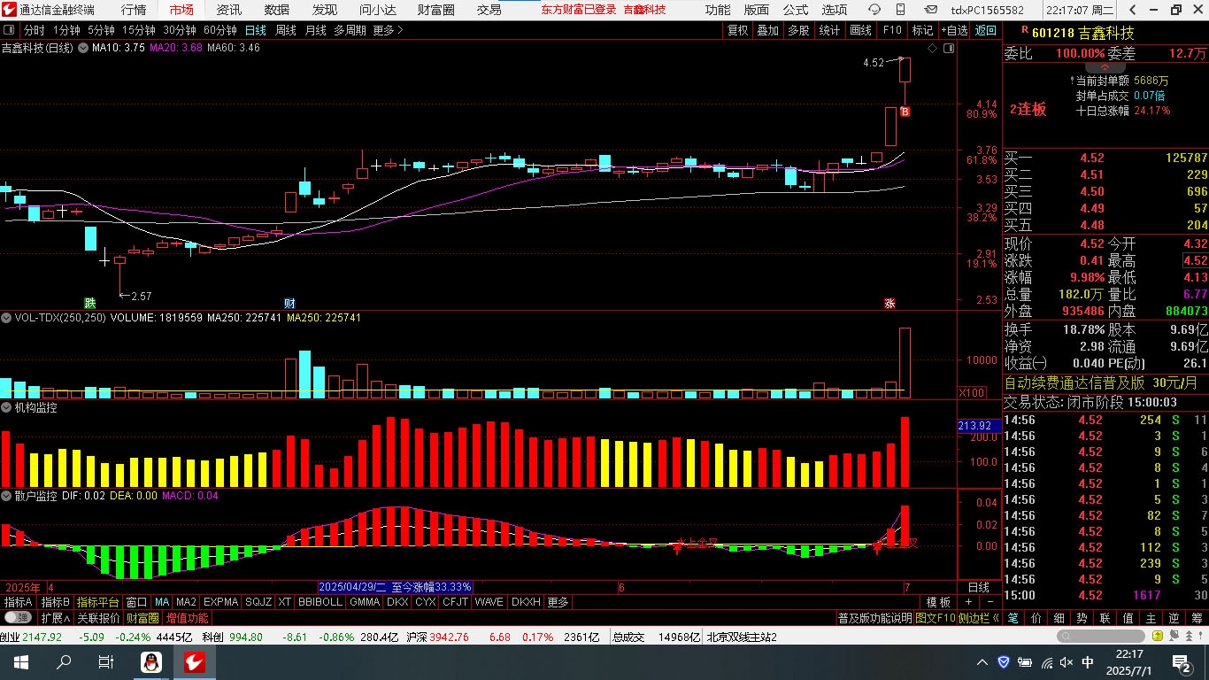The image size is (1209, 680).
Task: Switch to the 5分钟 period tab
Action: coord(101,30)
